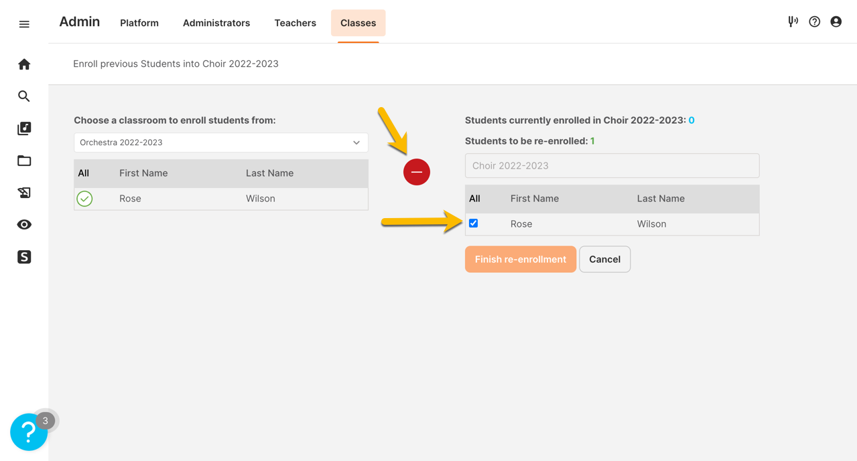The height and width of the screenshot is (461, 857).
Task: Click the eye icon in sidebar
Action: point(24,225)
